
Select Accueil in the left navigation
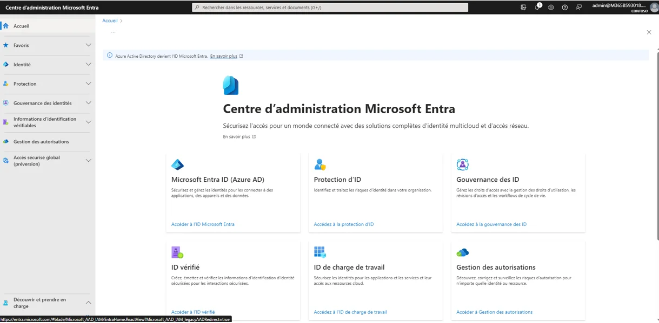point(22,26)
